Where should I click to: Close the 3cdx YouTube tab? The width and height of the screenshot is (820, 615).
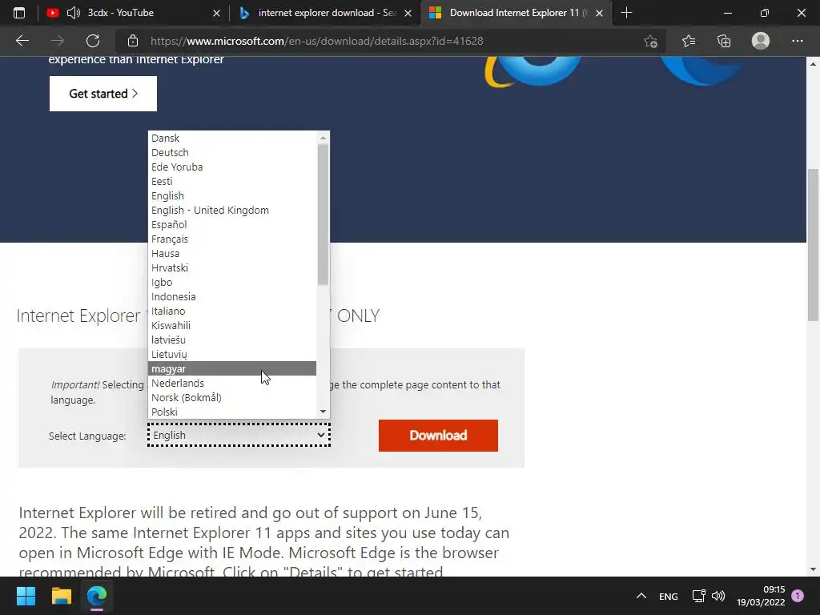(x=216, y=13)
